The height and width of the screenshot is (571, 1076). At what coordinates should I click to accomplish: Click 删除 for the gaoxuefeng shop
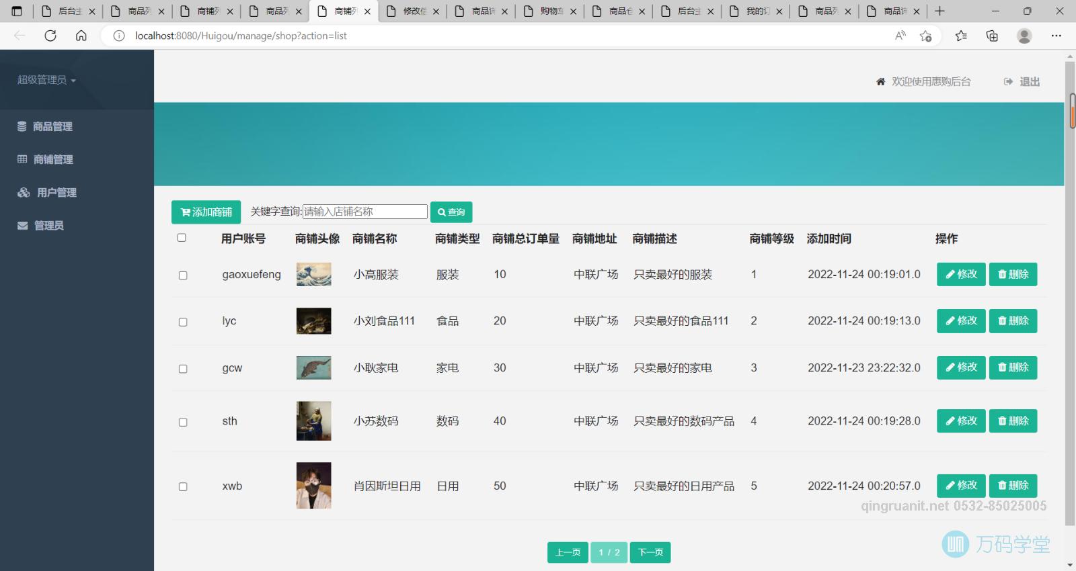1013,274
